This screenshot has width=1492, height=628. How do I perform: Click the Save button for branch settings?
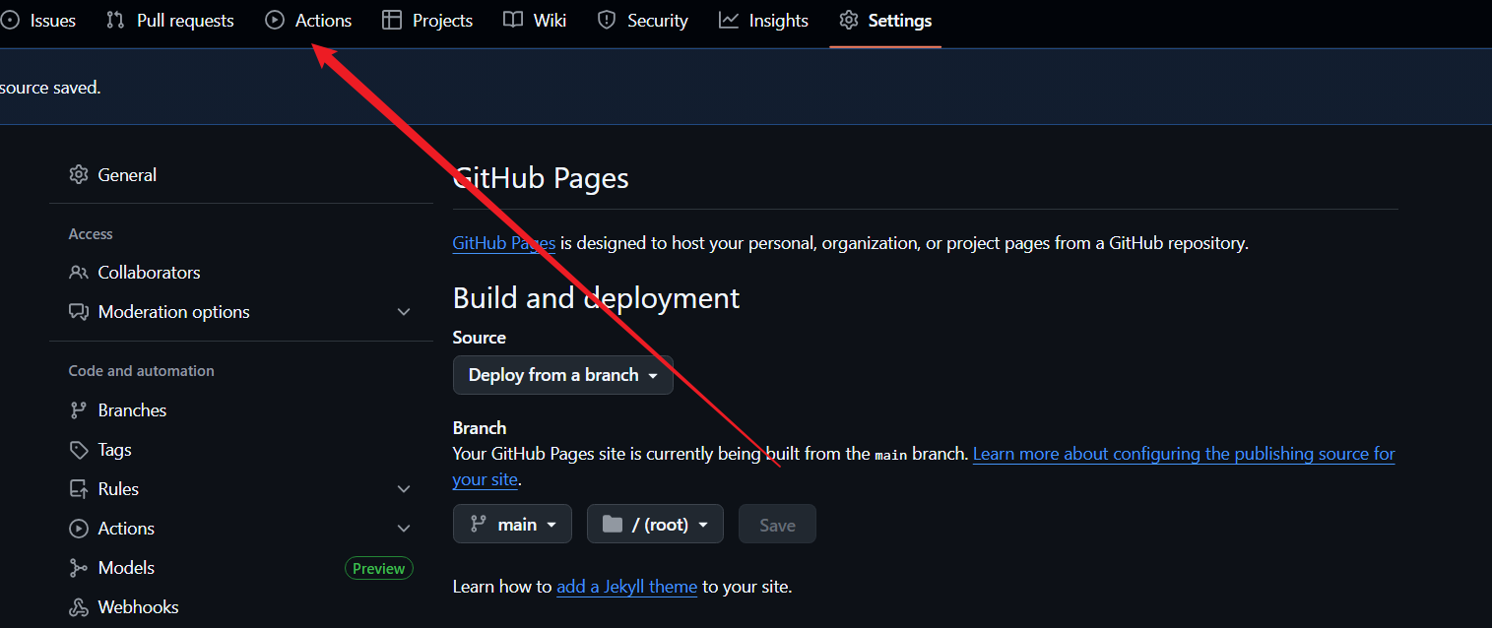[777, 525]
